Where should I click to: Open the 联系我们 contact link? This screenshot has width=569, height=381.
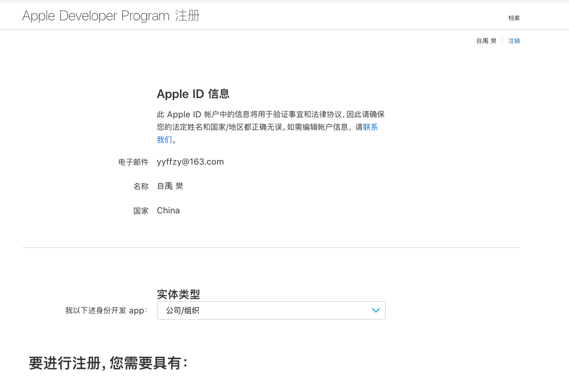[370, 127]
